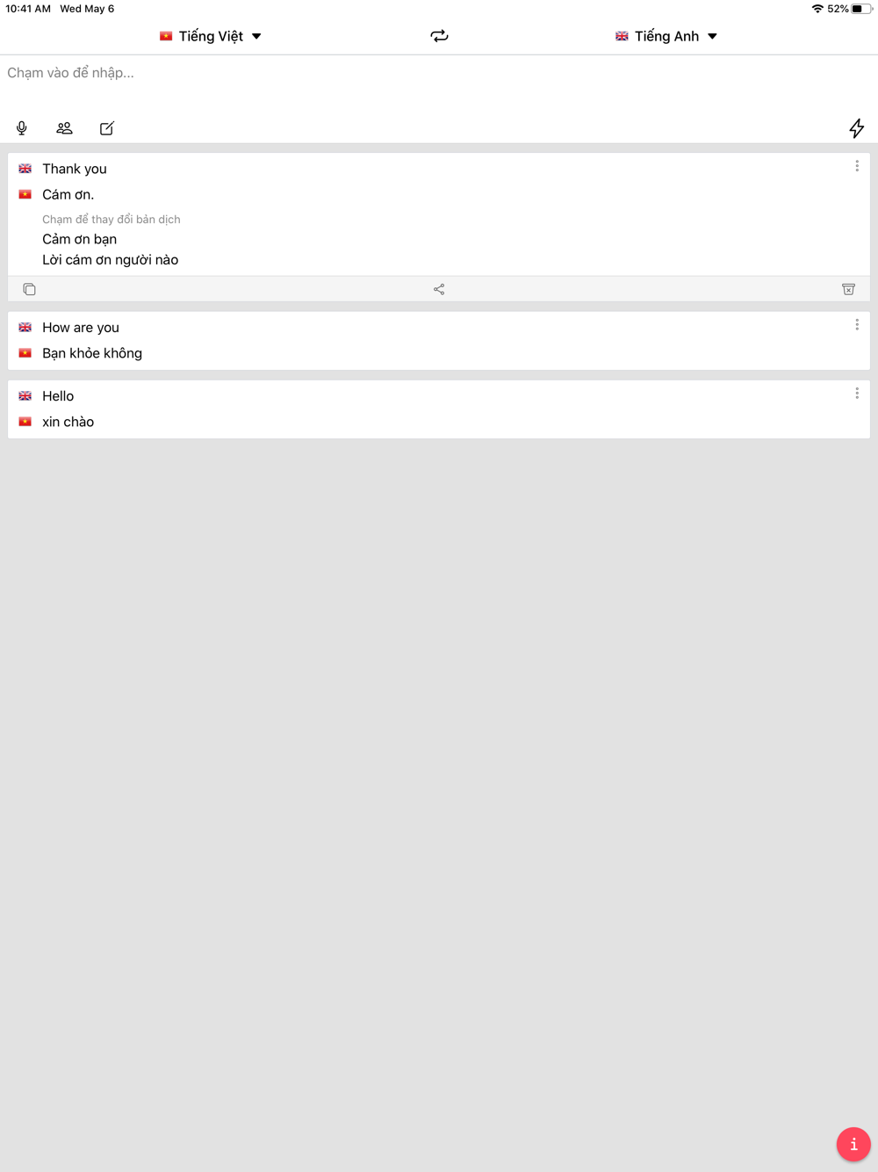Choose alternative Lời cám ơn người nào
This screenshot has width=878, height=1172.
point(111,260)
